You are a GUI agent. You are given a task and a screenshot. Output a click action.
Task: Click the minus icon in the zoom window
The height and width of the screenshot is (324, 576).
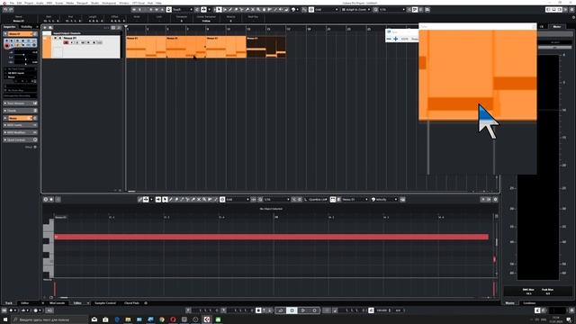click(389, 39)
